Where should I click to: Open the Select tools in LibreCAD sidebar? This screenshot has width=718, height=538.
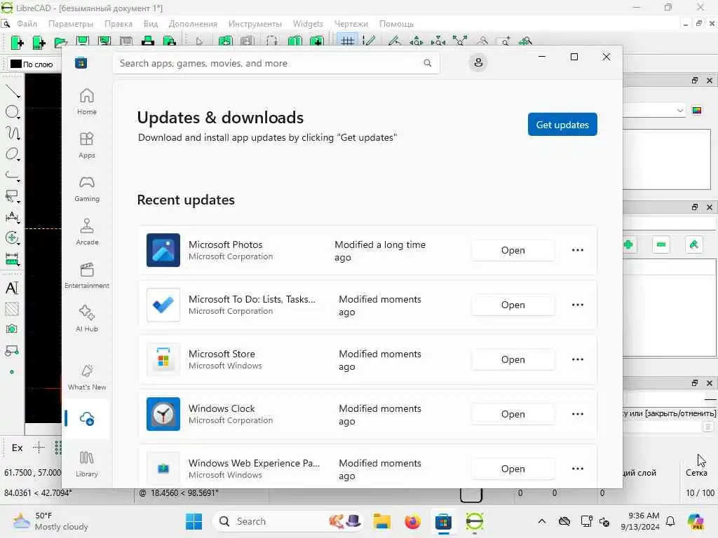pyautogui.click(x=13, y=196)
